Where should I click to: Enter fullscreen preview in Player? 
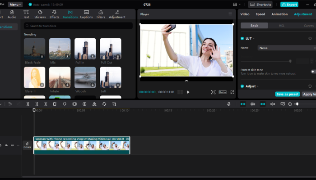(232, 92)
